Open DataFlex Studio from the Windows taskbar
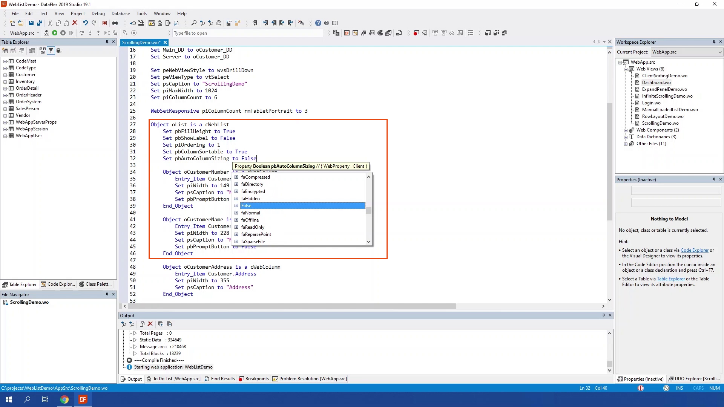Viewport: 724px width, 407px height. tap(83, 399)
